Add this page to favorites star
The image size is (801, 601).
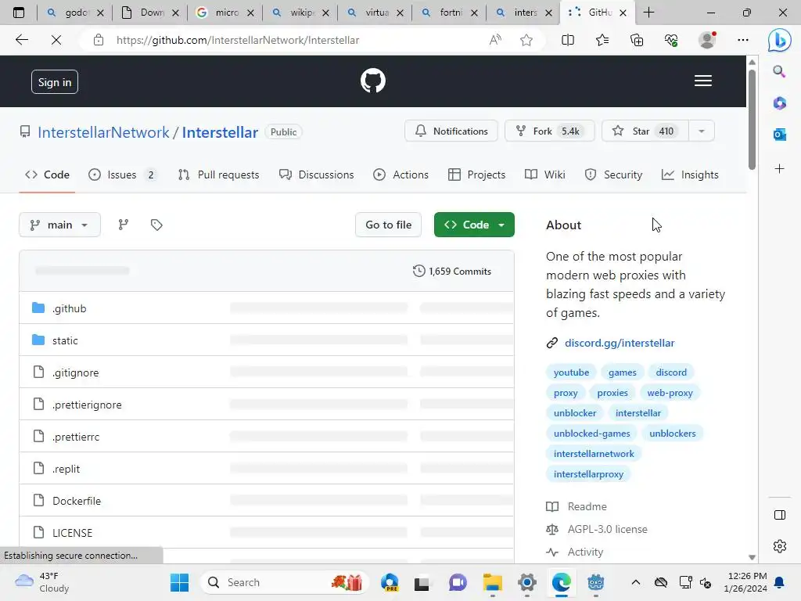click(x=526, y=40)
